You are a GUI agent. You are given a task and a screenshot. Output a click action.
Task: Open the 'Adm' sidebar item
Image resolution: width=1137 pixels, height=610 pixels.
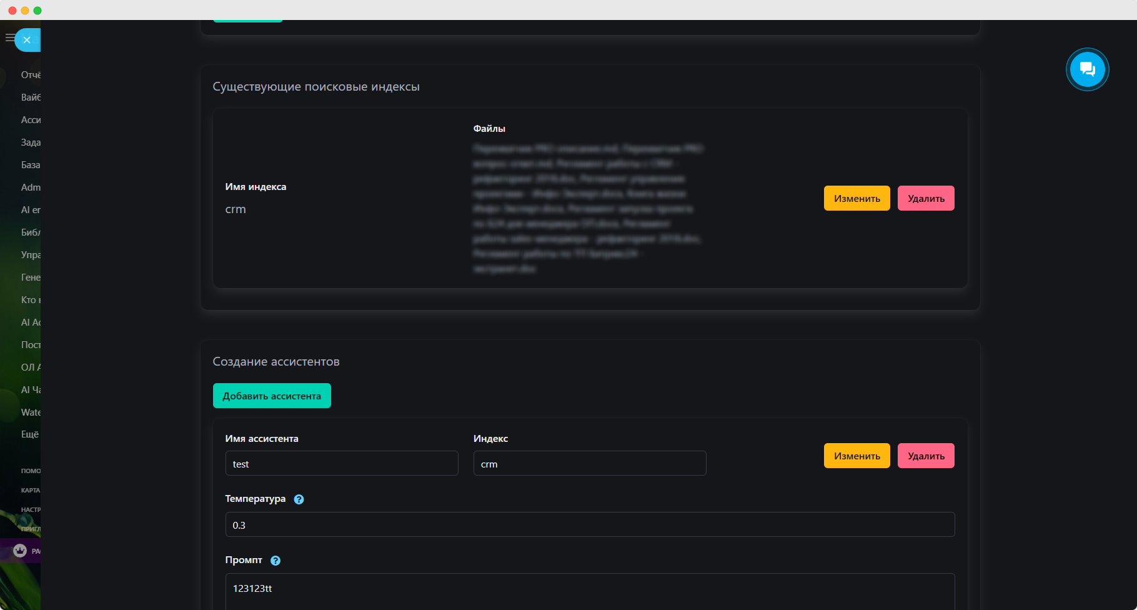(31, 187)
